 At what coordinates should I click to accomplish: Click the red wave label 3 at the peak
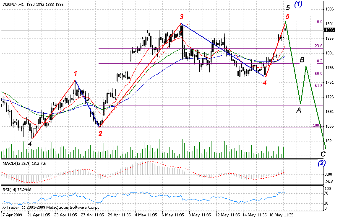pyautogui.click(x=182, y=17)
